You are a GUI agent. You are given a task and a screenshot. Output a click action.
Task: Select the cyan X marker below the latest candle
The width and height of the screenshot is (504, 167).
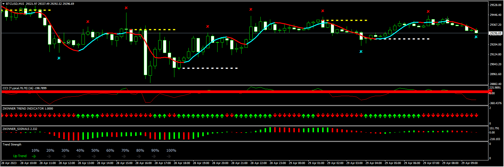tap(476, 37)
